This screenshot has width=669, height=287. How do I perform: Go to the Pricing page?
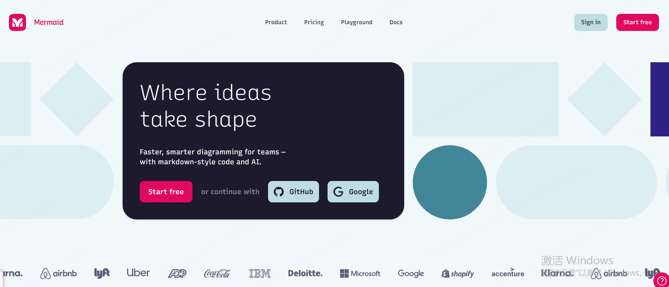314,22
